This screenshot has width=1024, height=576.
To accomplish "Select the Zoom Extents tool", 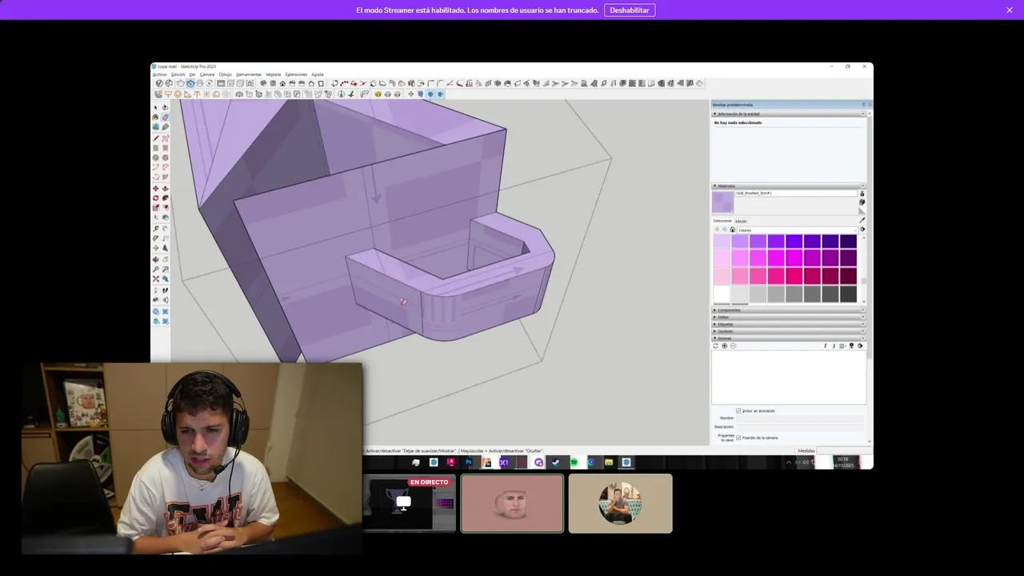I will click(x=156, y=279).
